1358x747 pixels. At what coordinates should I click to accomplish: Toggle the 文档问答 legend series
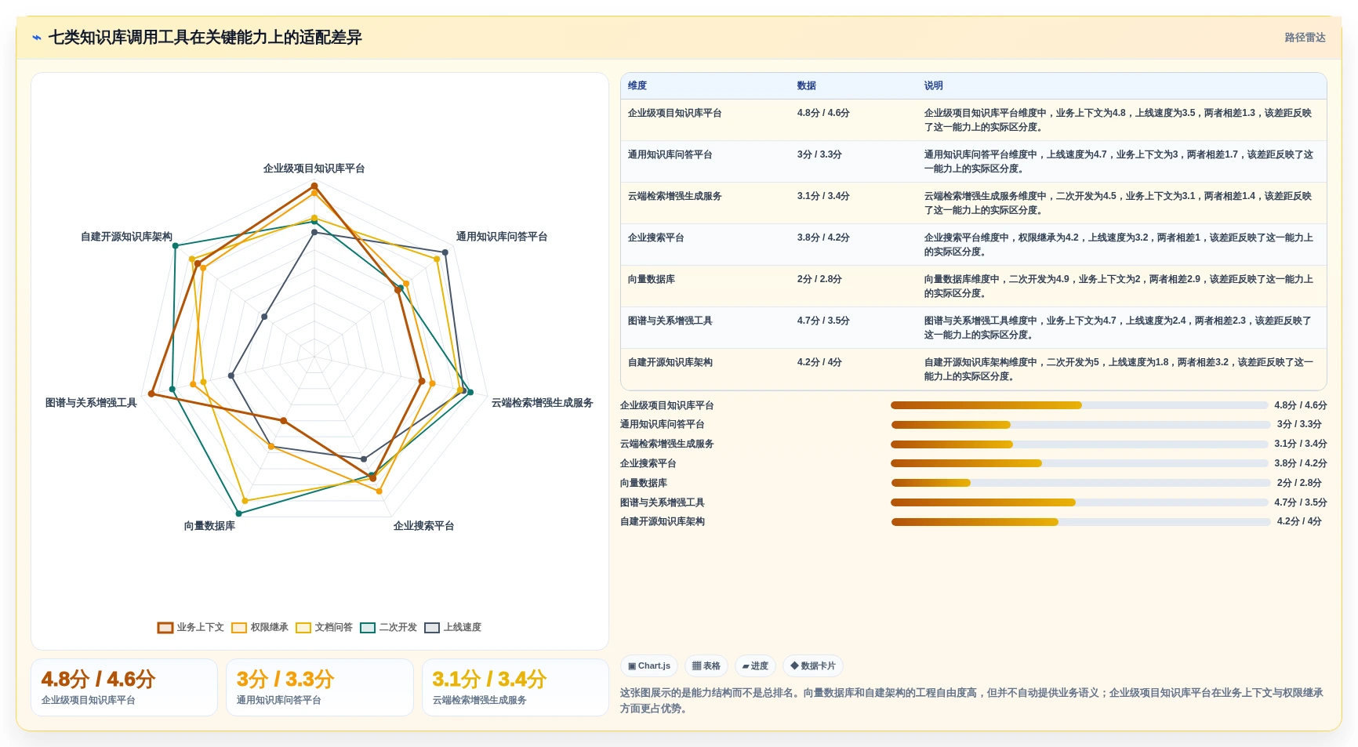pos(324,627)
